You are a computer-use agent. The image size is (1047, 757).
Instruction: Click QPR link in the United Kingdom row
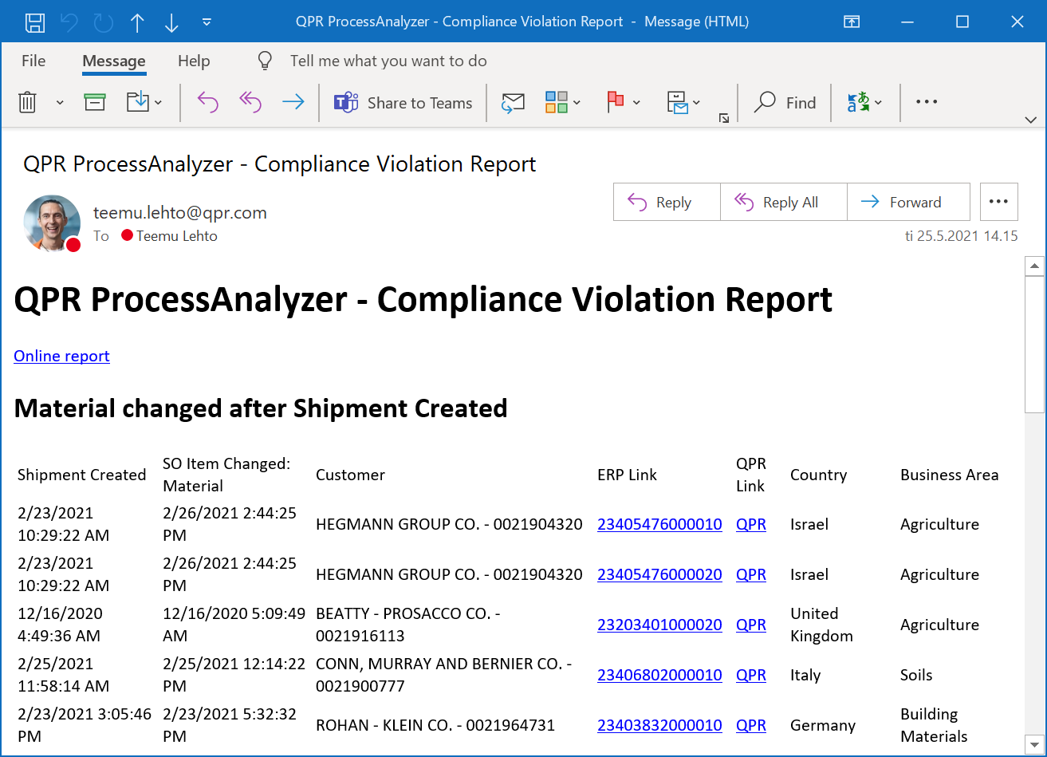pos(751,625)
